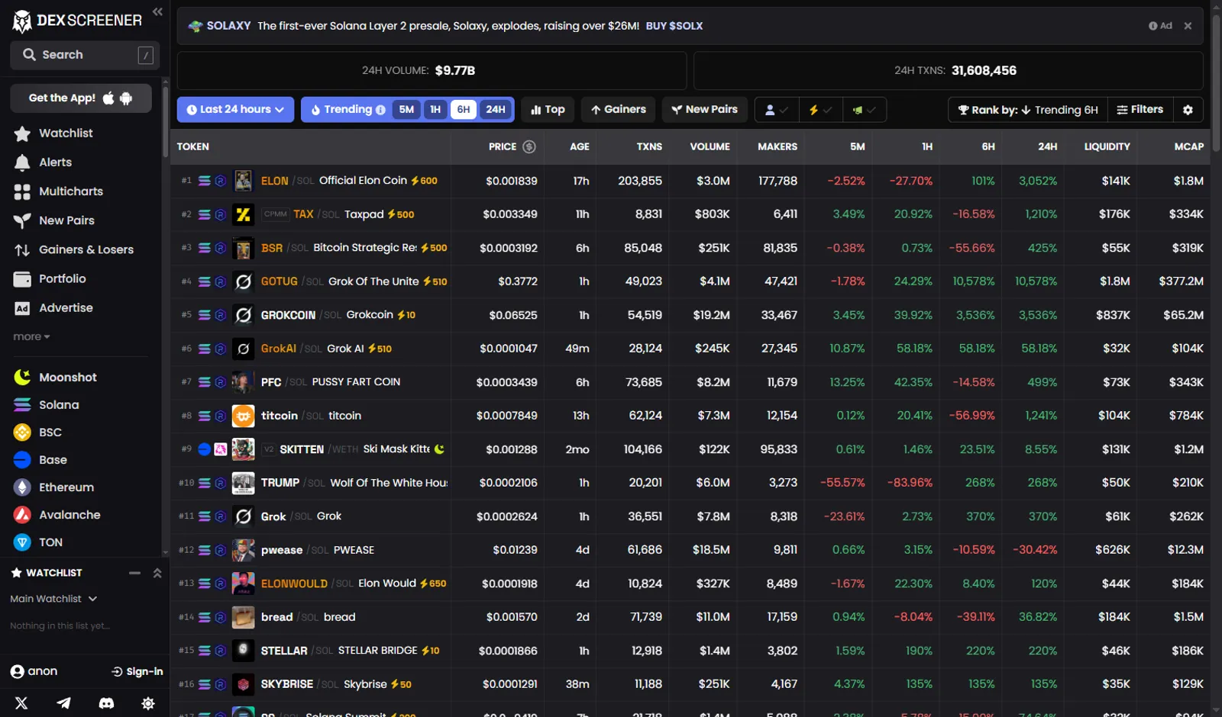Click the price currency dollar icon
The width and height of the screenshot is (1222, 717).
tap(529, 146)
